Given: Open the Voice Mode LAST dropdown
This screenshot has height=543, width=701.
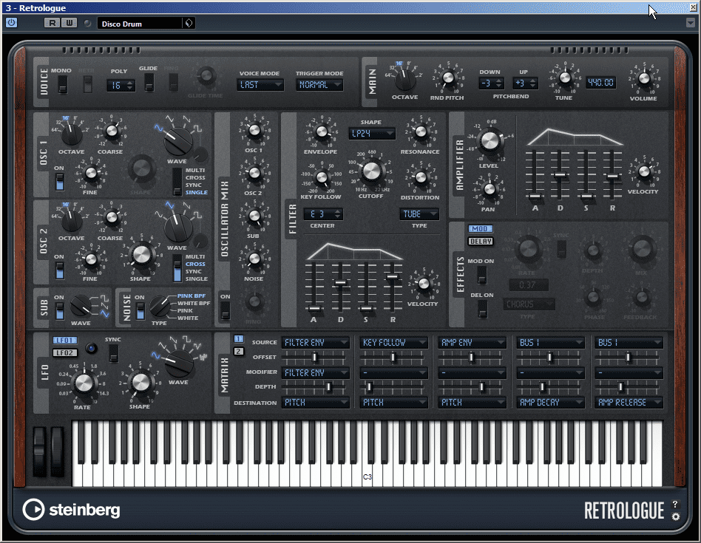Looking at the screenshot, I should pyautogui.click(x=260, y=84).
